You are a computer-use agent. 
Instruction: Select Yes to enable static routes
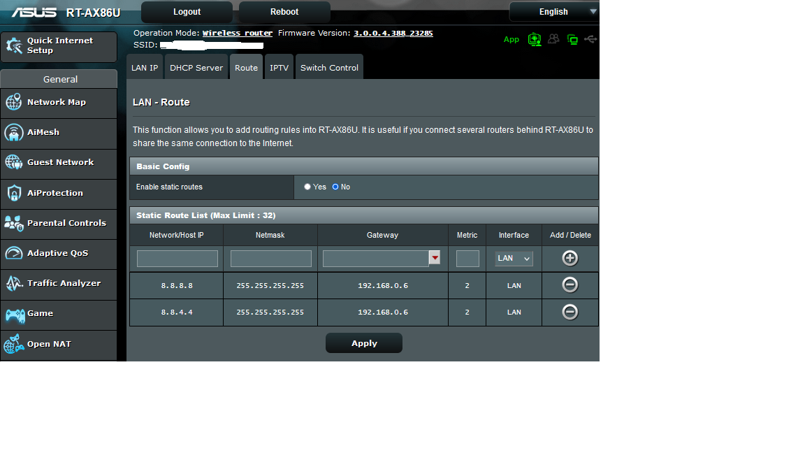307,187
